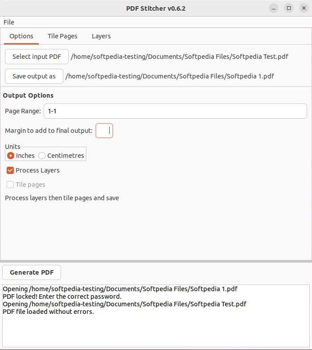The image size is (312, 350).
Task: Switch to the Tile Pages tab
Action: pyautogui.click(x=62, y=36)
